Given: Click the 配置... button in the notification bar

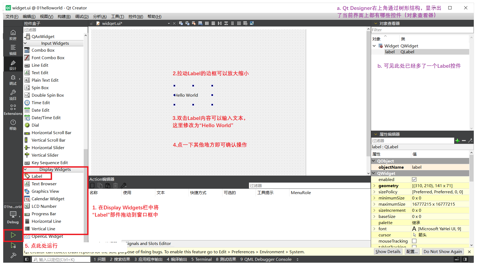Looking at the screenshot, I should click(412, 251).
